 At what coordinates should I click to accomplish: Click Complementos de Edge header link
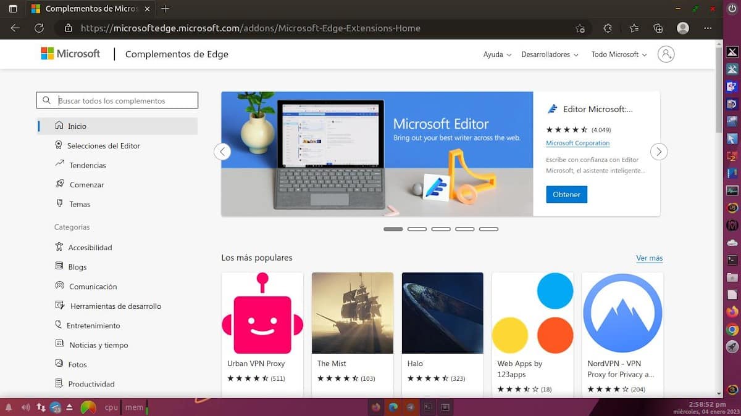[177, 54]
